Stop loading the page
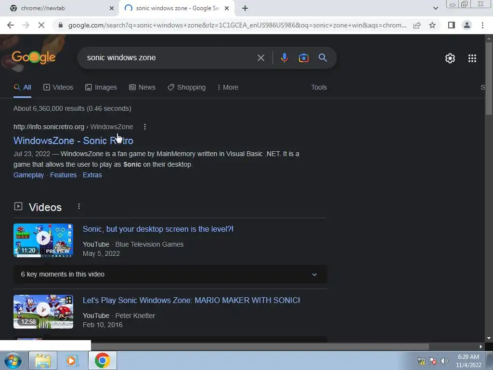This screenshot has width=493, height=370. (x=41, y=25)
